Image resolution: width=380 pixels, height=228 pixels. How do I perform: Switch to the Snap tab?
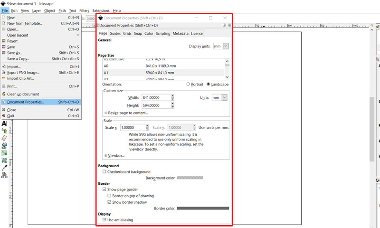coord(138,33)
